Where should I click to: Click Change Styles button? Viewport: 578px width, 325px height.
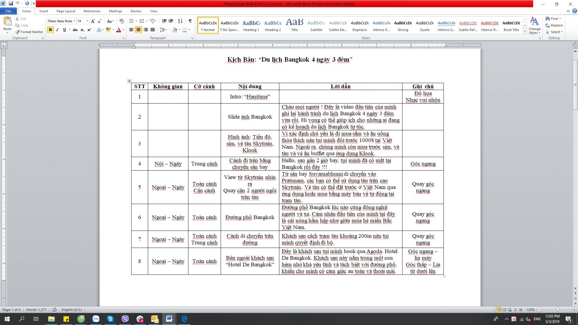pyautogui.click(x=534, y=25)
